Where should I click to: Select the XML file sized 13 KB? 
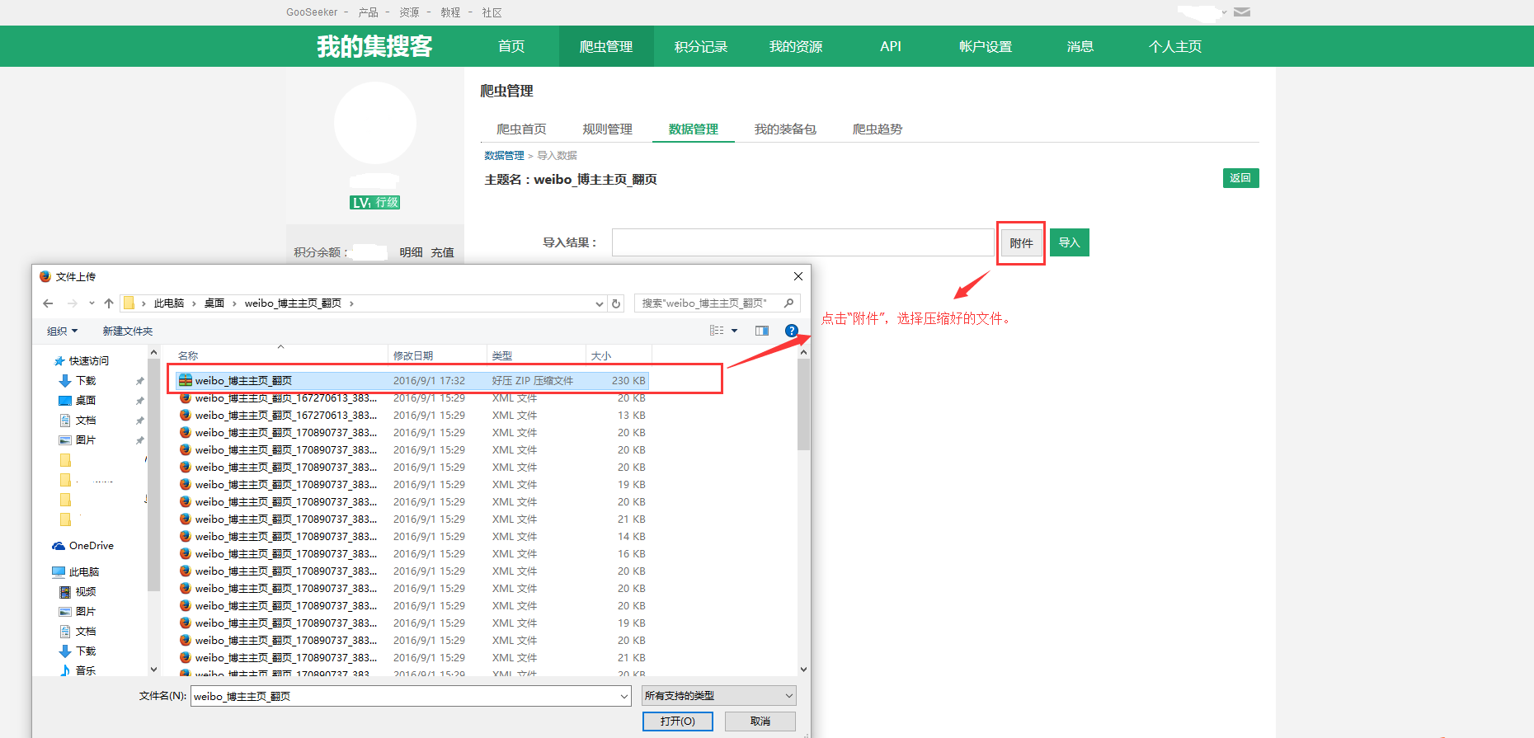412,416
